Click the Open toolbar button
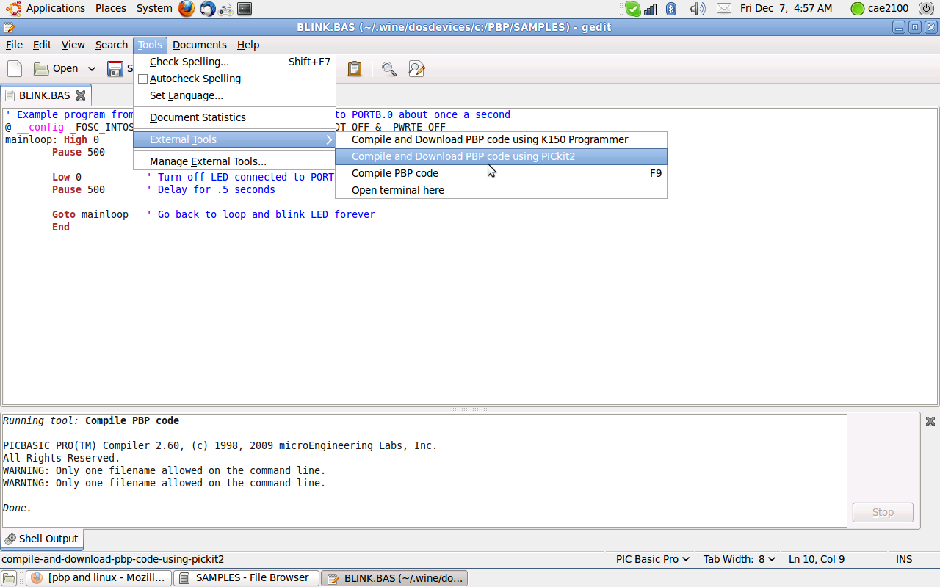Viewport: 940px width, 587px height. (57, 68)
